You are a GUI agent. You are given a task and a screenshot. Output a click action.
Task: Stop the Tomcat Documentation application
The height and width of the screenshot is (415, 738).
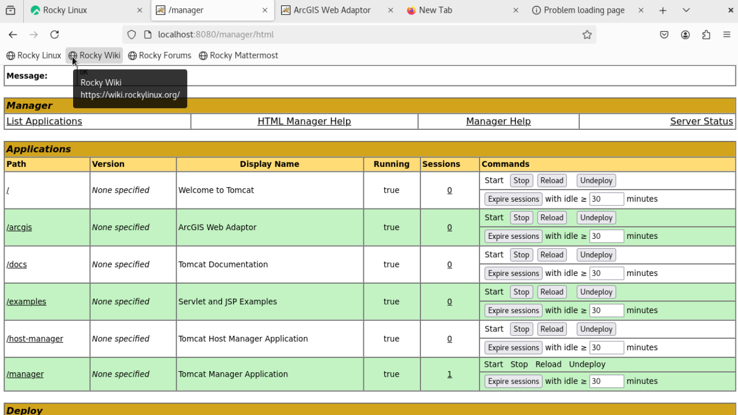coord(521,255)
